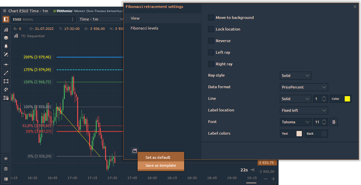361x185 pixels.
Task: Open the Tahoma font dropdown
Action: (x=296, y=122)
